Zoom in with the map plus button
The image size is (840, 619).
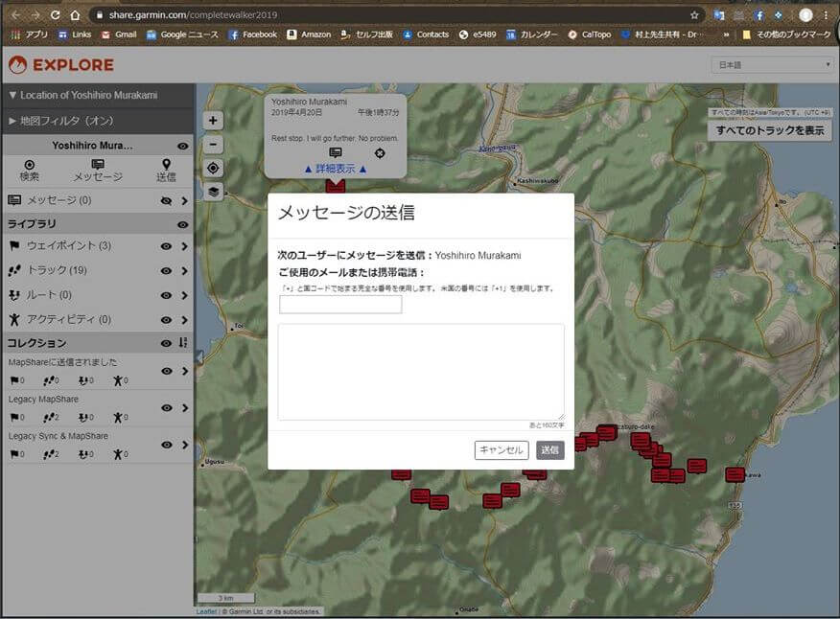pyautogui.click(x=213, y=121)
